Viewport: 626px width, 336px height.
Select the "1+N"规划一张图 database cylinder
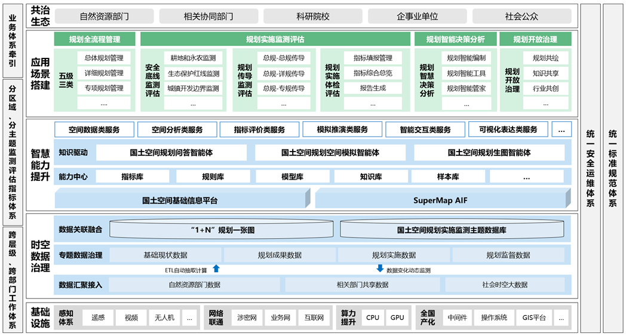pos(222,230)
